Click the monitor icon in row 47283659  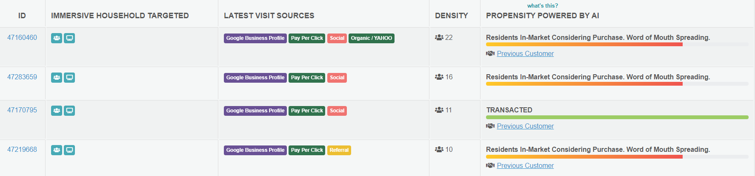pos(69,78)
